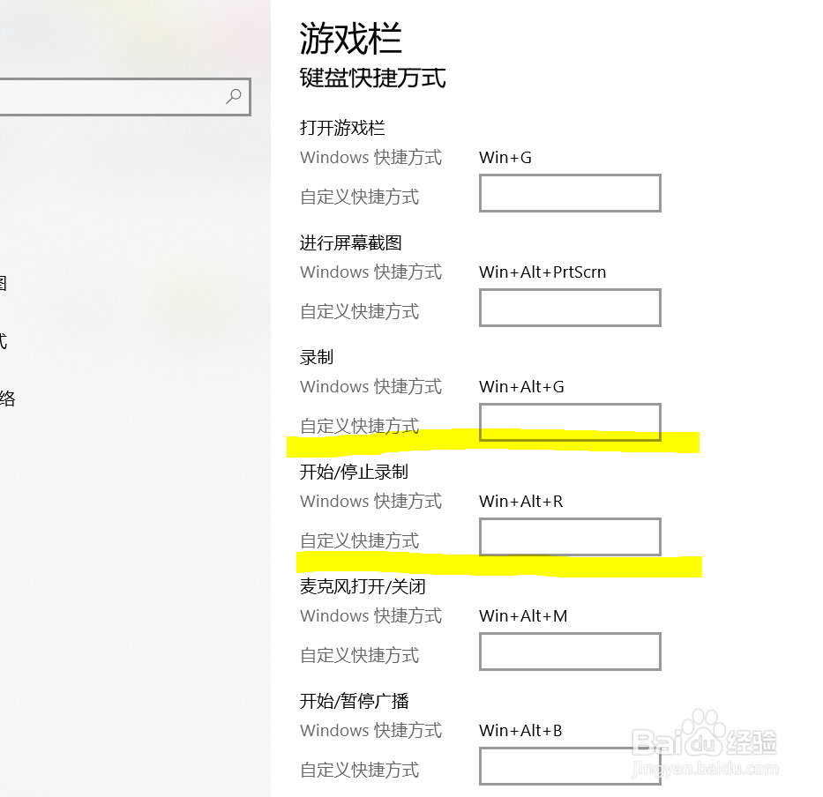This screenshot has width=823, height=797.
Task: Click the 打开游戏栏 label
Action: point(342,128)
